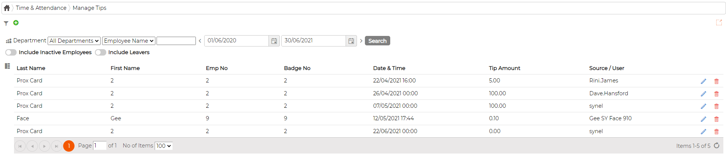
Task: Sort by Tip Amount column header
Action: point(504,68)
